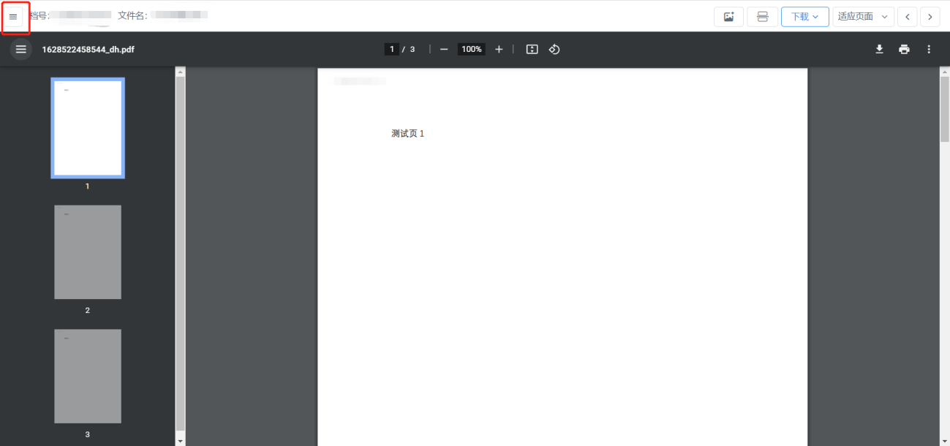
Task: Open the three-dot more actions menu
Action: (x=929, y=50)
